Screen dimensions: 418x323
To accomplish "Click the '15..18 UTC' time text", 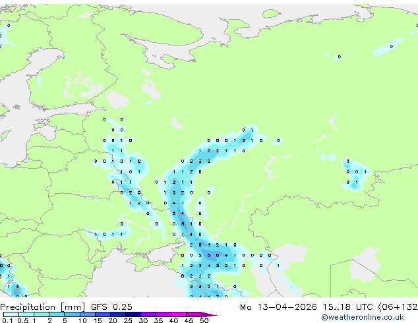I will [347, 307].
